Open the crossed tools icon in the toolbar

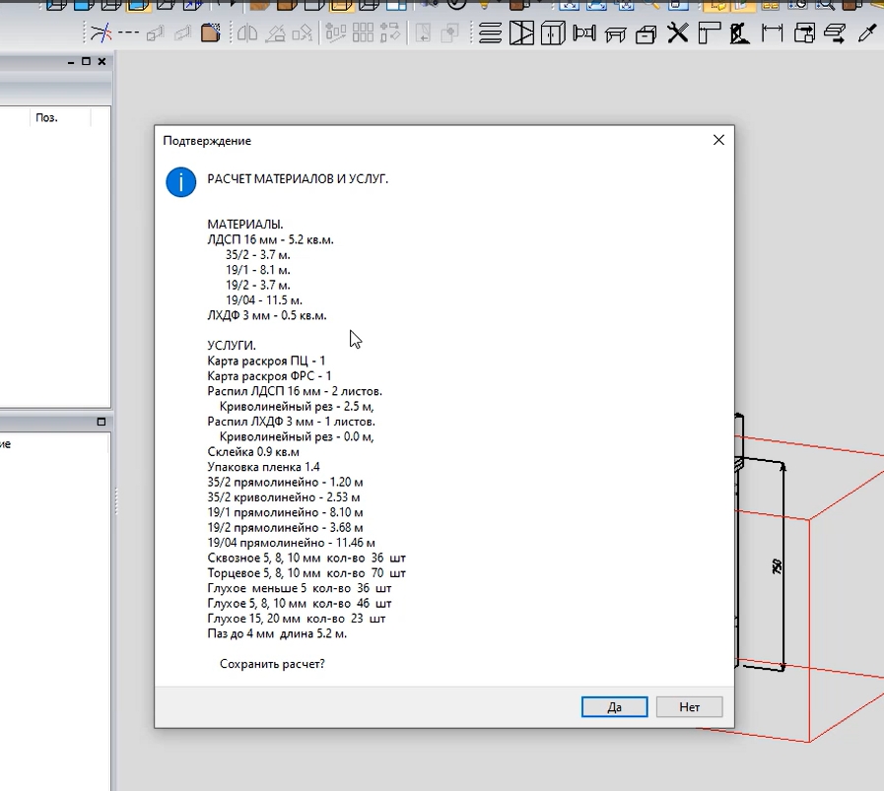(677, 33)
